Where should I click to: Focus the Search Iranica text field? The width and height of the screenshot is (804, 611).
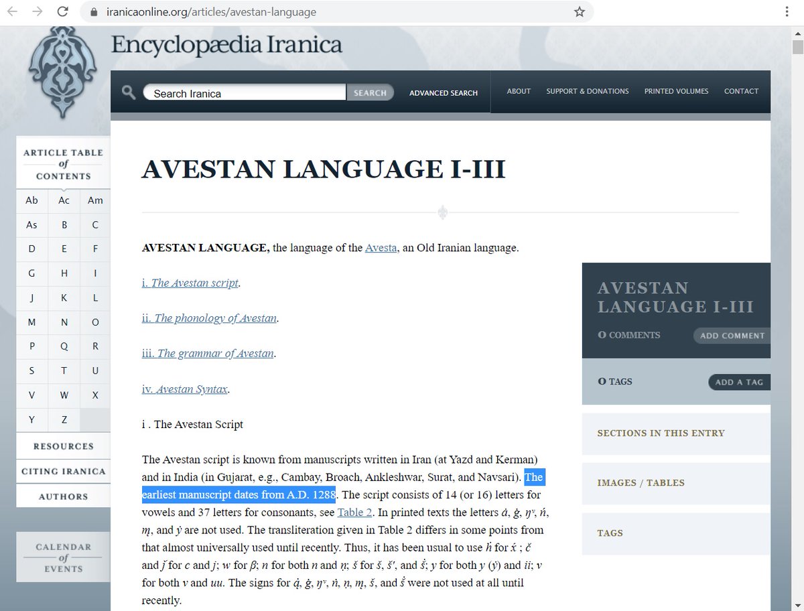245,93
